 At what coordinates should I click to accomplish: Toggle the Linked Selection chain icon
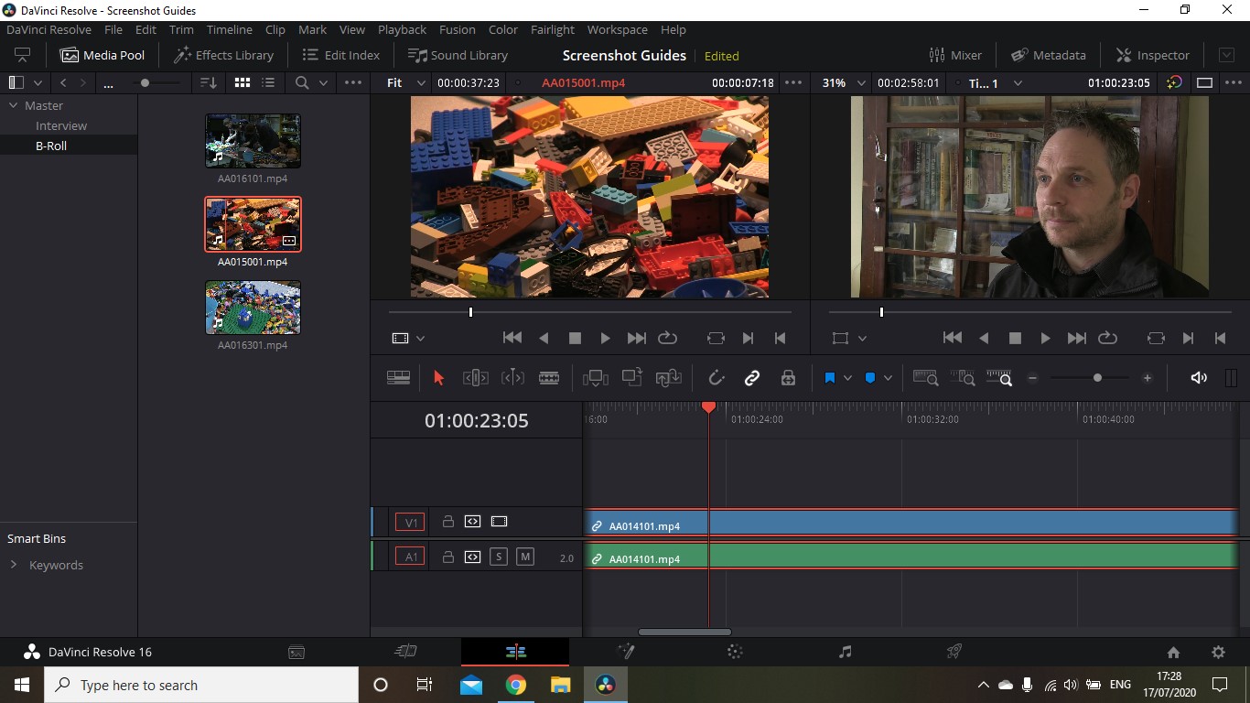click(x=752, y=378)
